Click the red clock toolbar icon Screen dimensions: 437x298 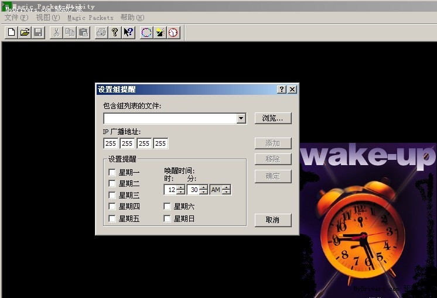click(x=173, y=33)
